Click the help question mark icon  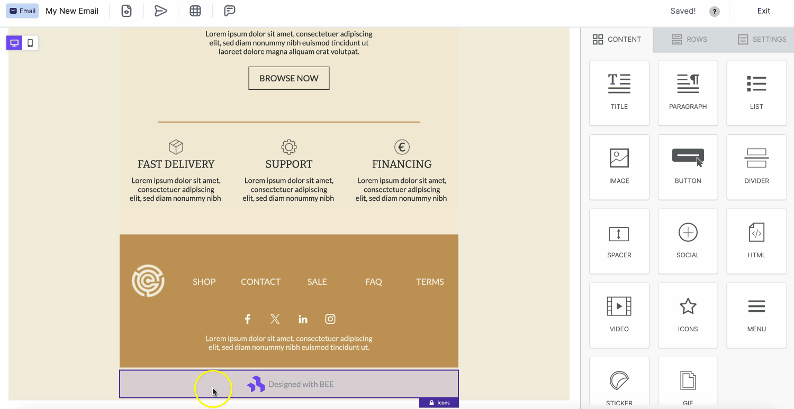tap(715, 12)
